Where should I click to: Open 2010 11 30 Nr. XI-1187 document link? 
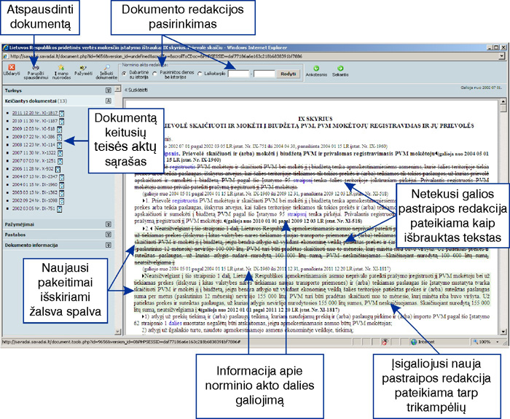35,121
